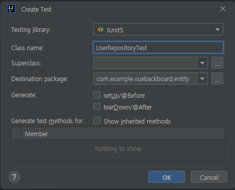Image resolution: width=235 pixels, height=190 pixels.
Task: Click the Superclass text field
Action: pos(145,63)
